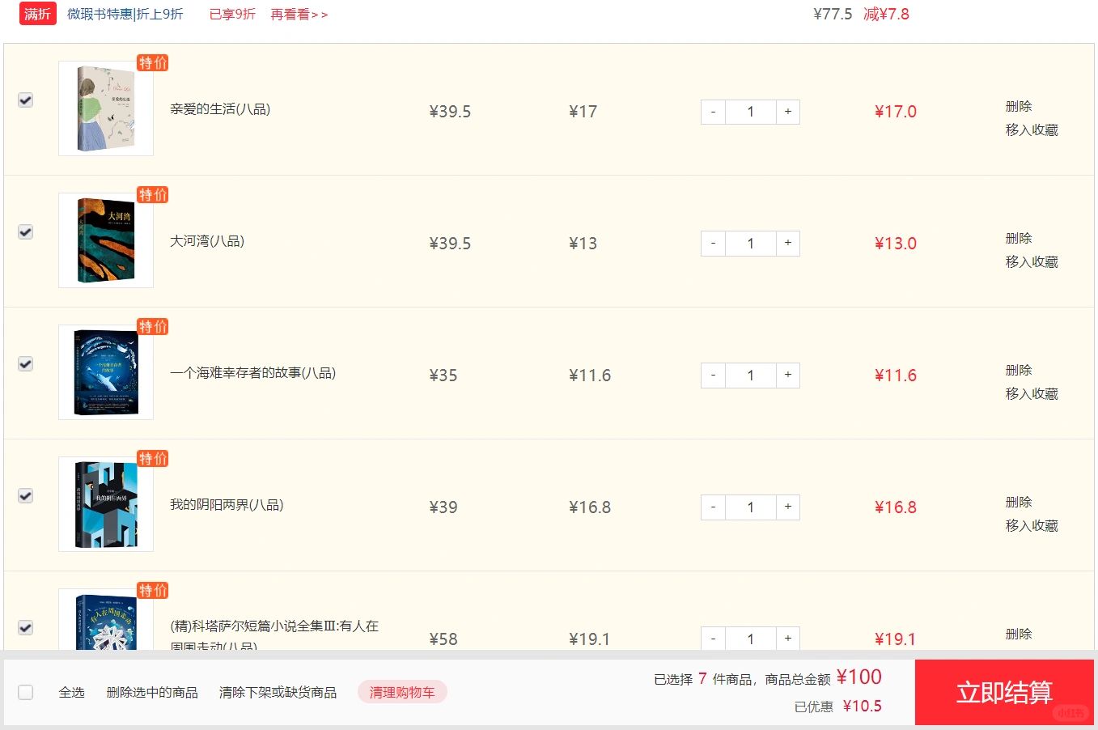Image resolution: width=1098 pixels, height=730 pixels.
Task: Uncheck 我的阴阳两界 item checkbox
Action: 26,495
